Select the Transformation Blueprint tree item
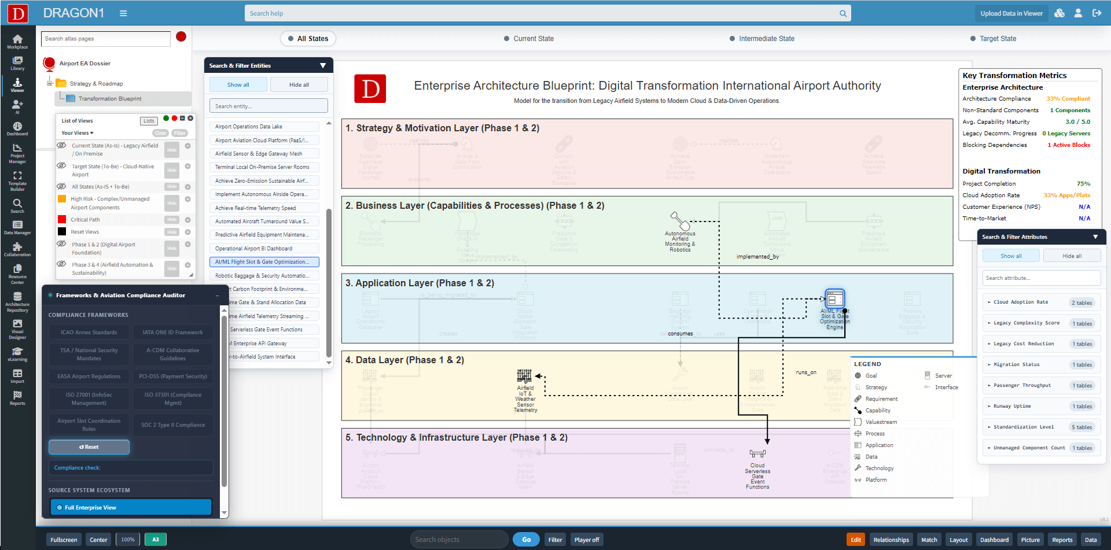 (110, 99)
